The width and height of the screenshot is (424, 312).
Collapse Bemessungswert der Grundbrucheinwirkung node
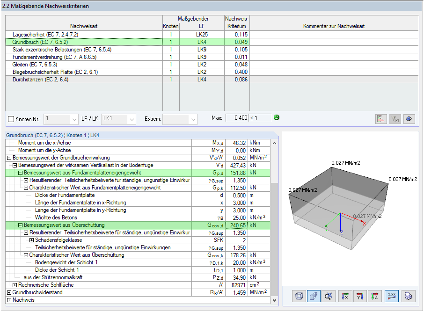[9, 158]
